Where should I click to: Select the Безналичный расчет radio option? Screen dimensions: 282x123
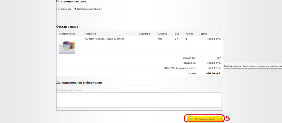point(76,9)
